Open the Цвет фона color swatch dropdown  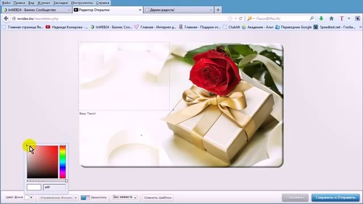tap(29, 198)
